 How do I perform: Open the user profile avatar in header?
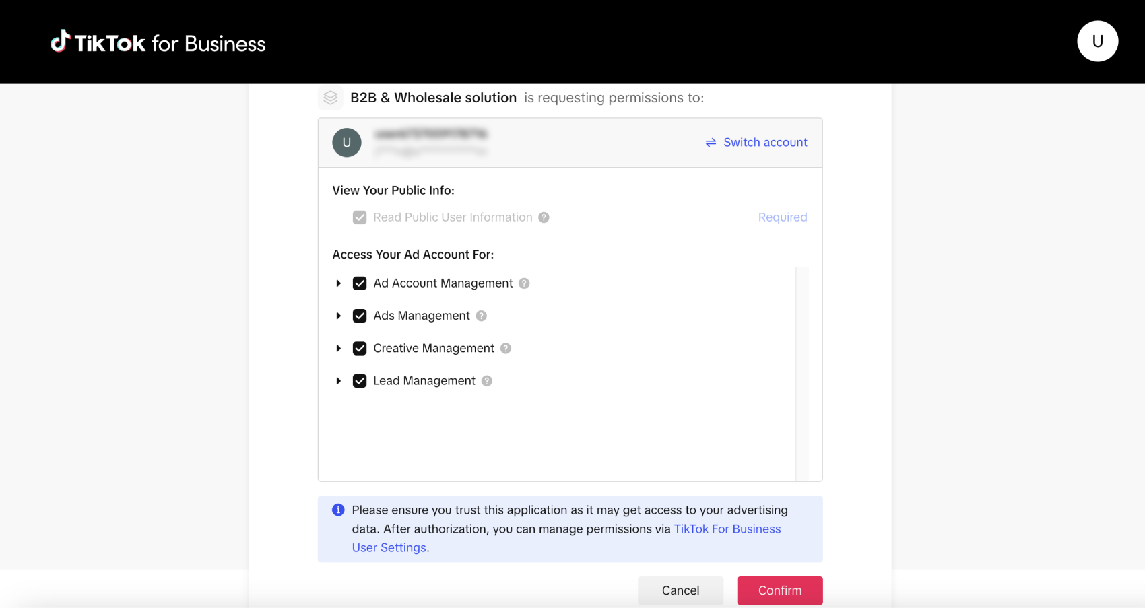1097,41
